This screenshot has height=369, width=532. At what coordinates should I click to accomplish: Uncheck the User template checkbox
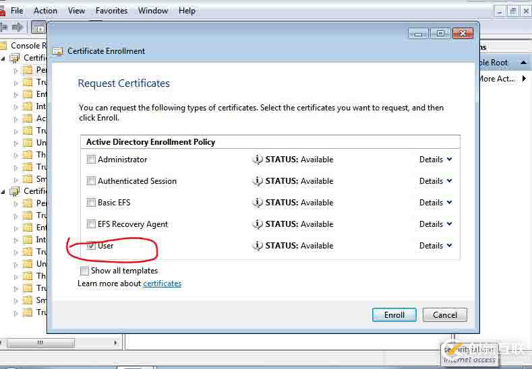pyautogui.click(x=91, y=246)
